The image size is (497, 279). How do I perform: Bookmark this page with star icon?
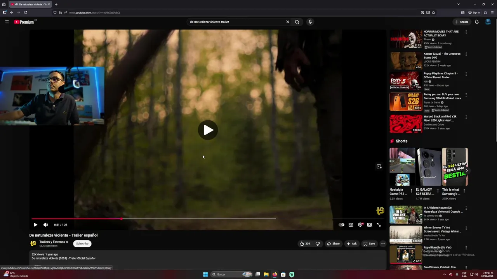pyautogui.click(x=433, y=12)
